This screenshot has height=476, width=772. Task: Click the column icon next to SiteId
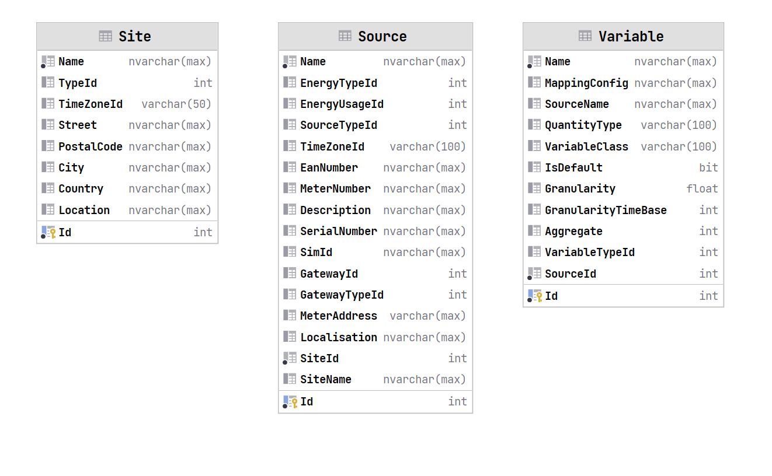pos(290,358)
